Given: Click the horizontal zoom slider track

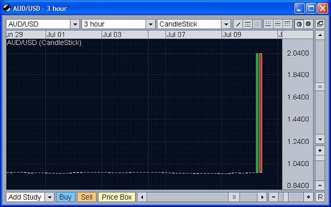Looking at the screenshot, I should pyautogui.click(x=291, y=197).
